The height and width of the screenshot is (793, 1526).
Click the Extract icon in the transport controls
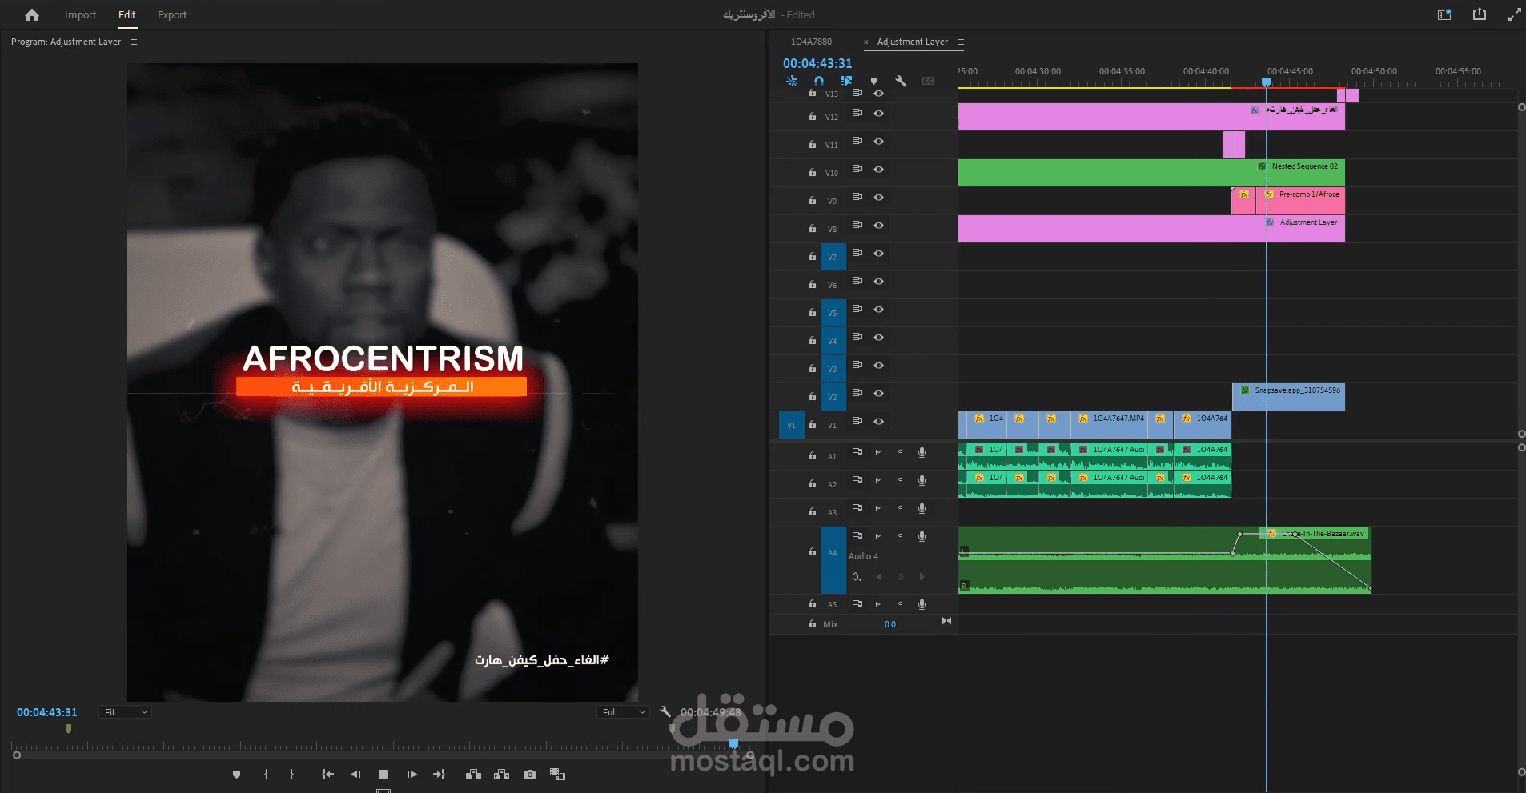(503, 774)
